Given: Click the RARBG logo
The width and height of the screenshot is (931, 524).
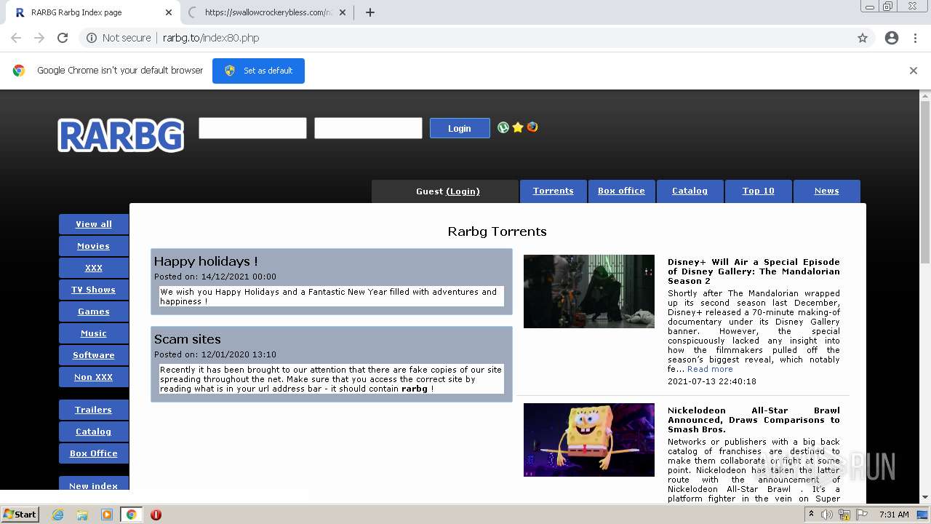Looking at the screenshot, I should pyautogui.click(x=121, y=135).
